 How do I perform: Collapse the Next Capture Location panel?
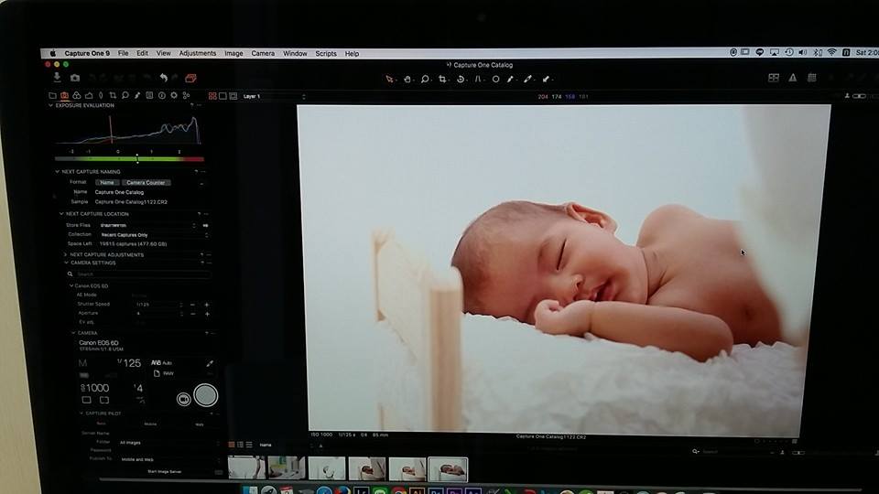pyautogui.click(x=61, y=214)
